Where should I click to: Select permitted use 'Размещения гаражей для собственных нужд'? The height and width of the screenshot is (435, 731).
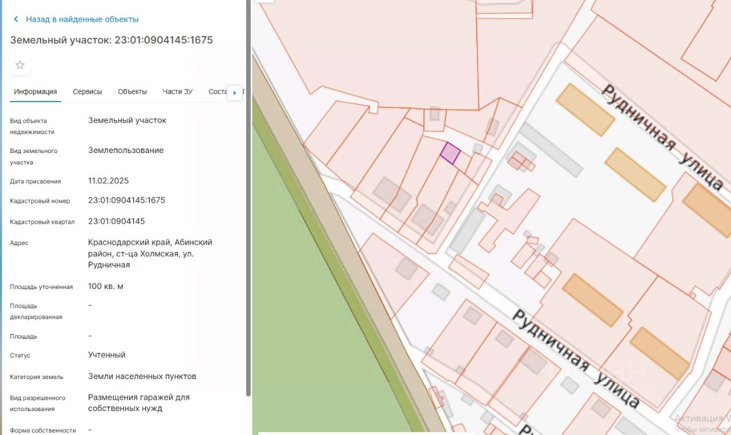point(139,402)
